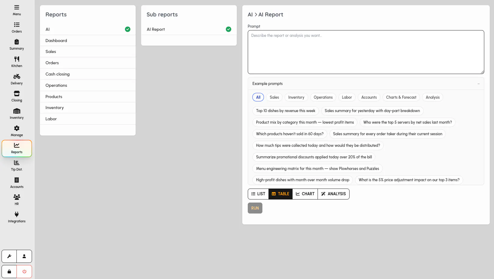Image resolution: width=494 pixels, height=279 pixels.
Task: Filter example prompts by Analysis
Action: pos(433,97)
